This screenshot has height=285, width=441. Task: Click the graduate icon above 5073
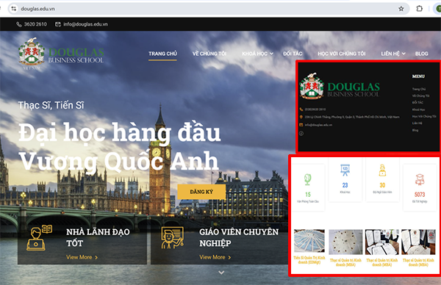(x=420, y=180)
